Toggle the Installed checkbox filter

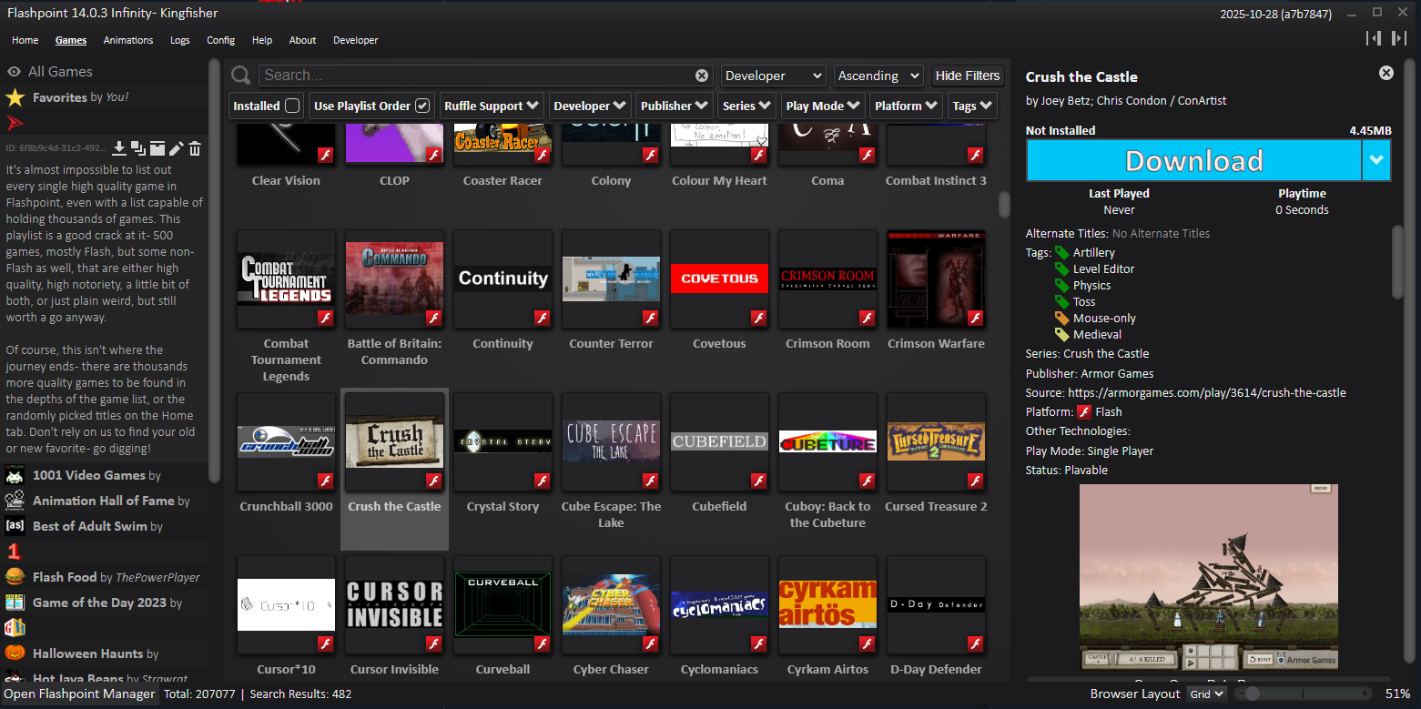[292, 106]
